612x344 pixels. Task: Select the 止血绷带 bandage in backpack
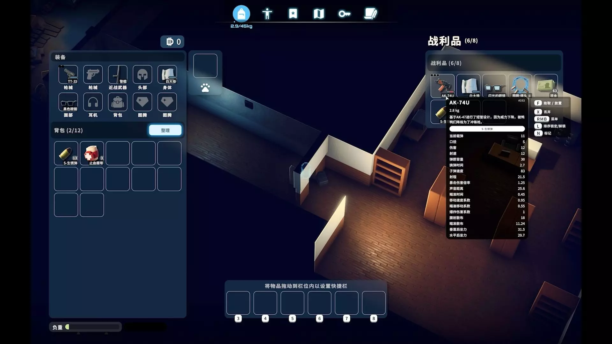92,153
